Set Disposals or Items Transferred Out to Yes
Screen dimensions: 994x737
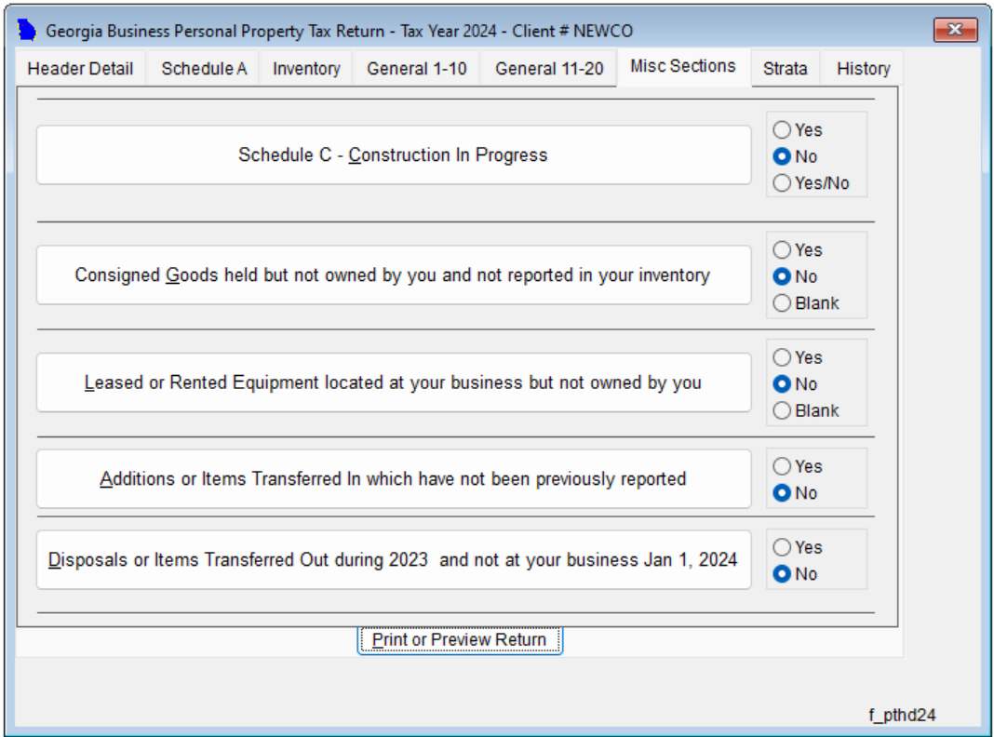(x=783, y=547)
